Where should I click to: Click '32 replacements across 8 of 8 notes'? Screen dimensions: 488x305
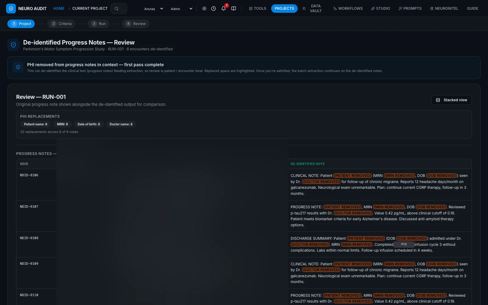pos(49,132)
